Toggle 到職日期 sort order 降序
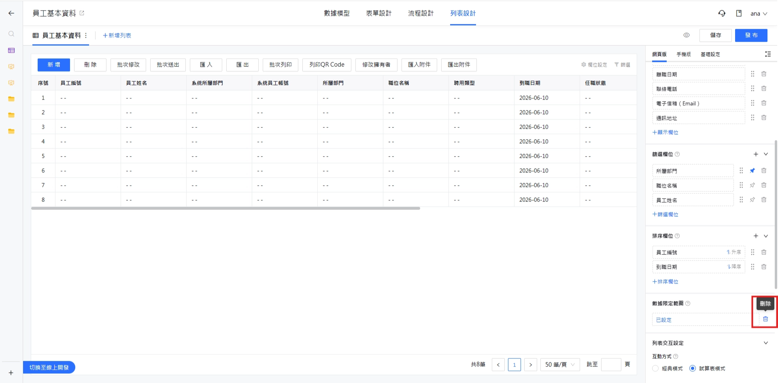This screenshot has width=778, height=383. 734,267
